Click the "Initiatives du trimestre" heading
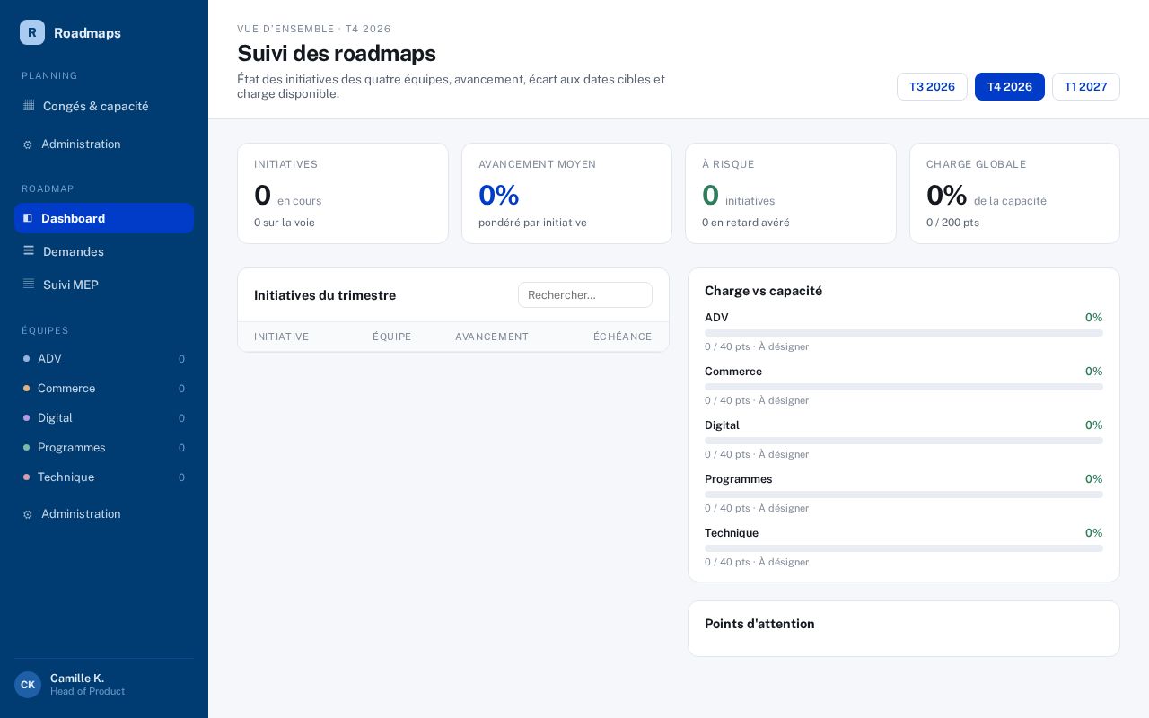 coord(325,295)
